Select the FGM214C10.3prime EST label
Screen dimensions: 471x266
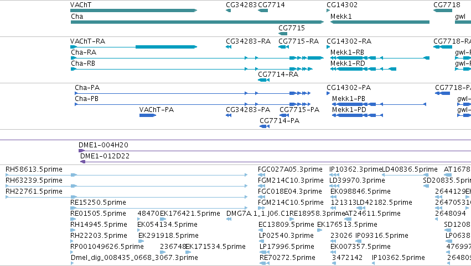pyautogui.click(x=291, y=180)
